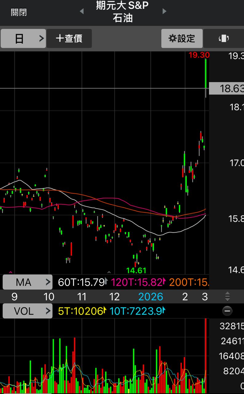The width and height of the screenshot is (244, 394).
Task: Expand the MA indicator selector
Action: click(27, 282)
